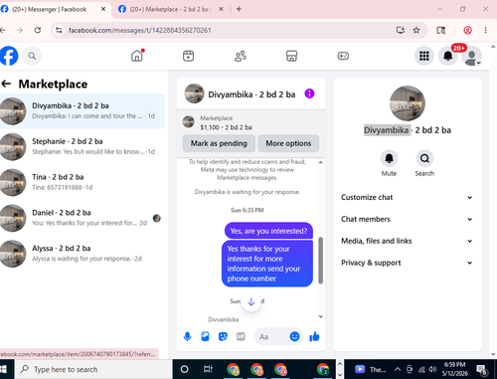Screen dimensions: 497x379
Task: Click the back arrow beside Marketplace heading
Action: [x=6, y=84]
